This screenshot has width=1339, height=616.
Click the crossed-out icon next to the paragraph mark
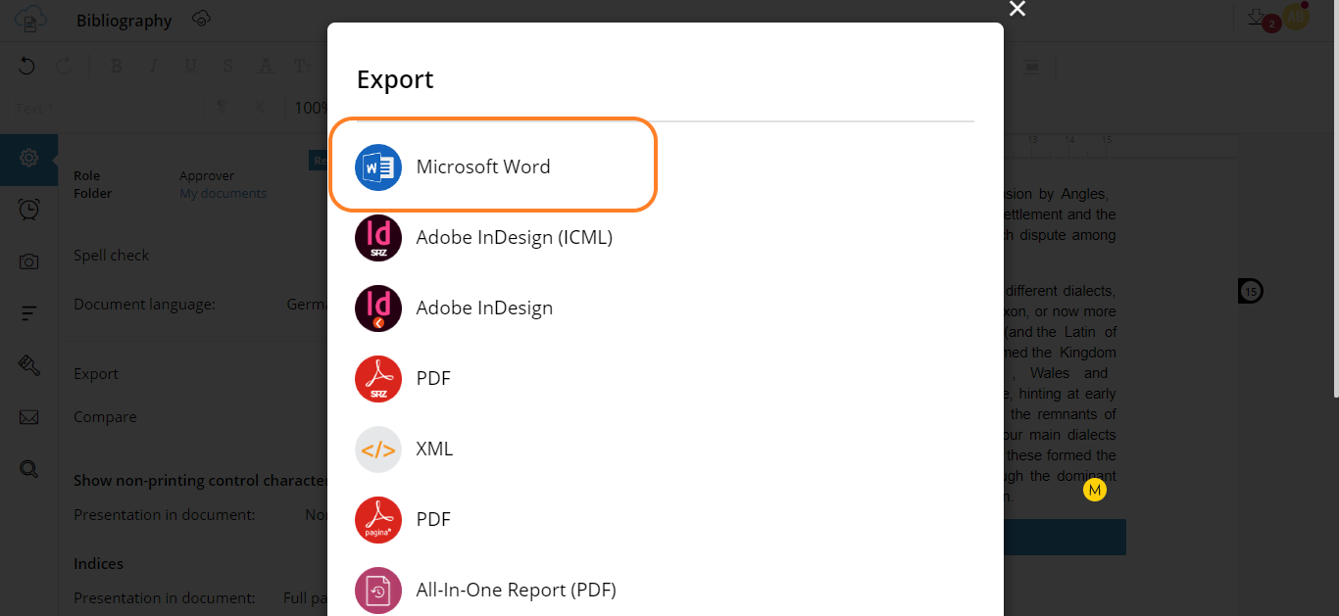(x=260, y=108)
